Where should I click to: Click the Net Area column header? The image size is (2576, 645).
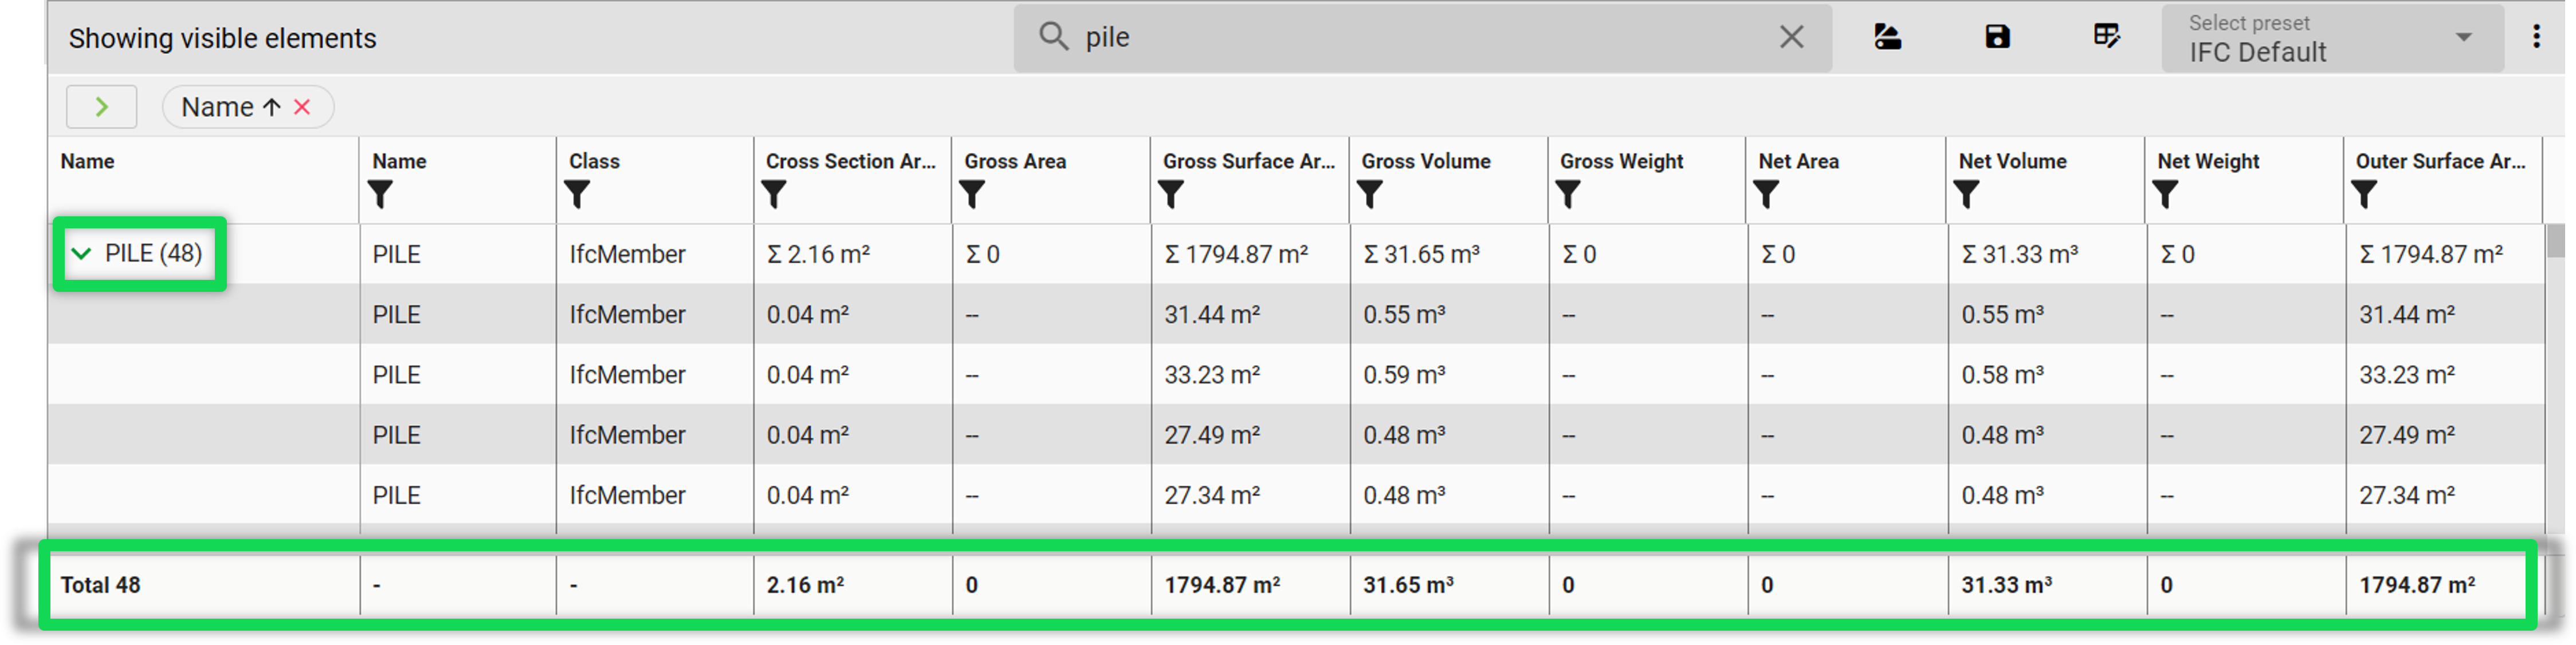click(1798, 161)
